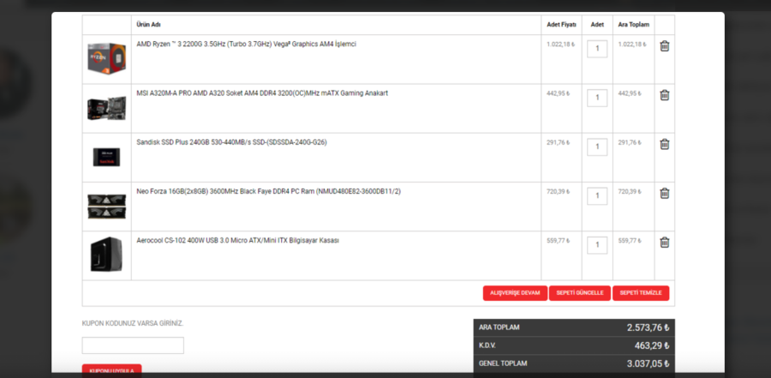The width and height of the screenshot is (771, 378).
Task: Remove Neo Forza 16GB RAM from cart
Action: [664, 194]
